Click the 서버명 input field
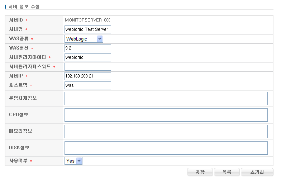The image size is (281, 178). tap(87, 29)
